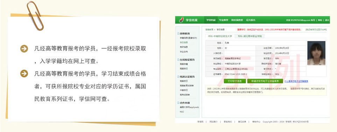This screenshot has height=132, width=337.
Task: Open the 网站简介 footer link
Action: 213,122
